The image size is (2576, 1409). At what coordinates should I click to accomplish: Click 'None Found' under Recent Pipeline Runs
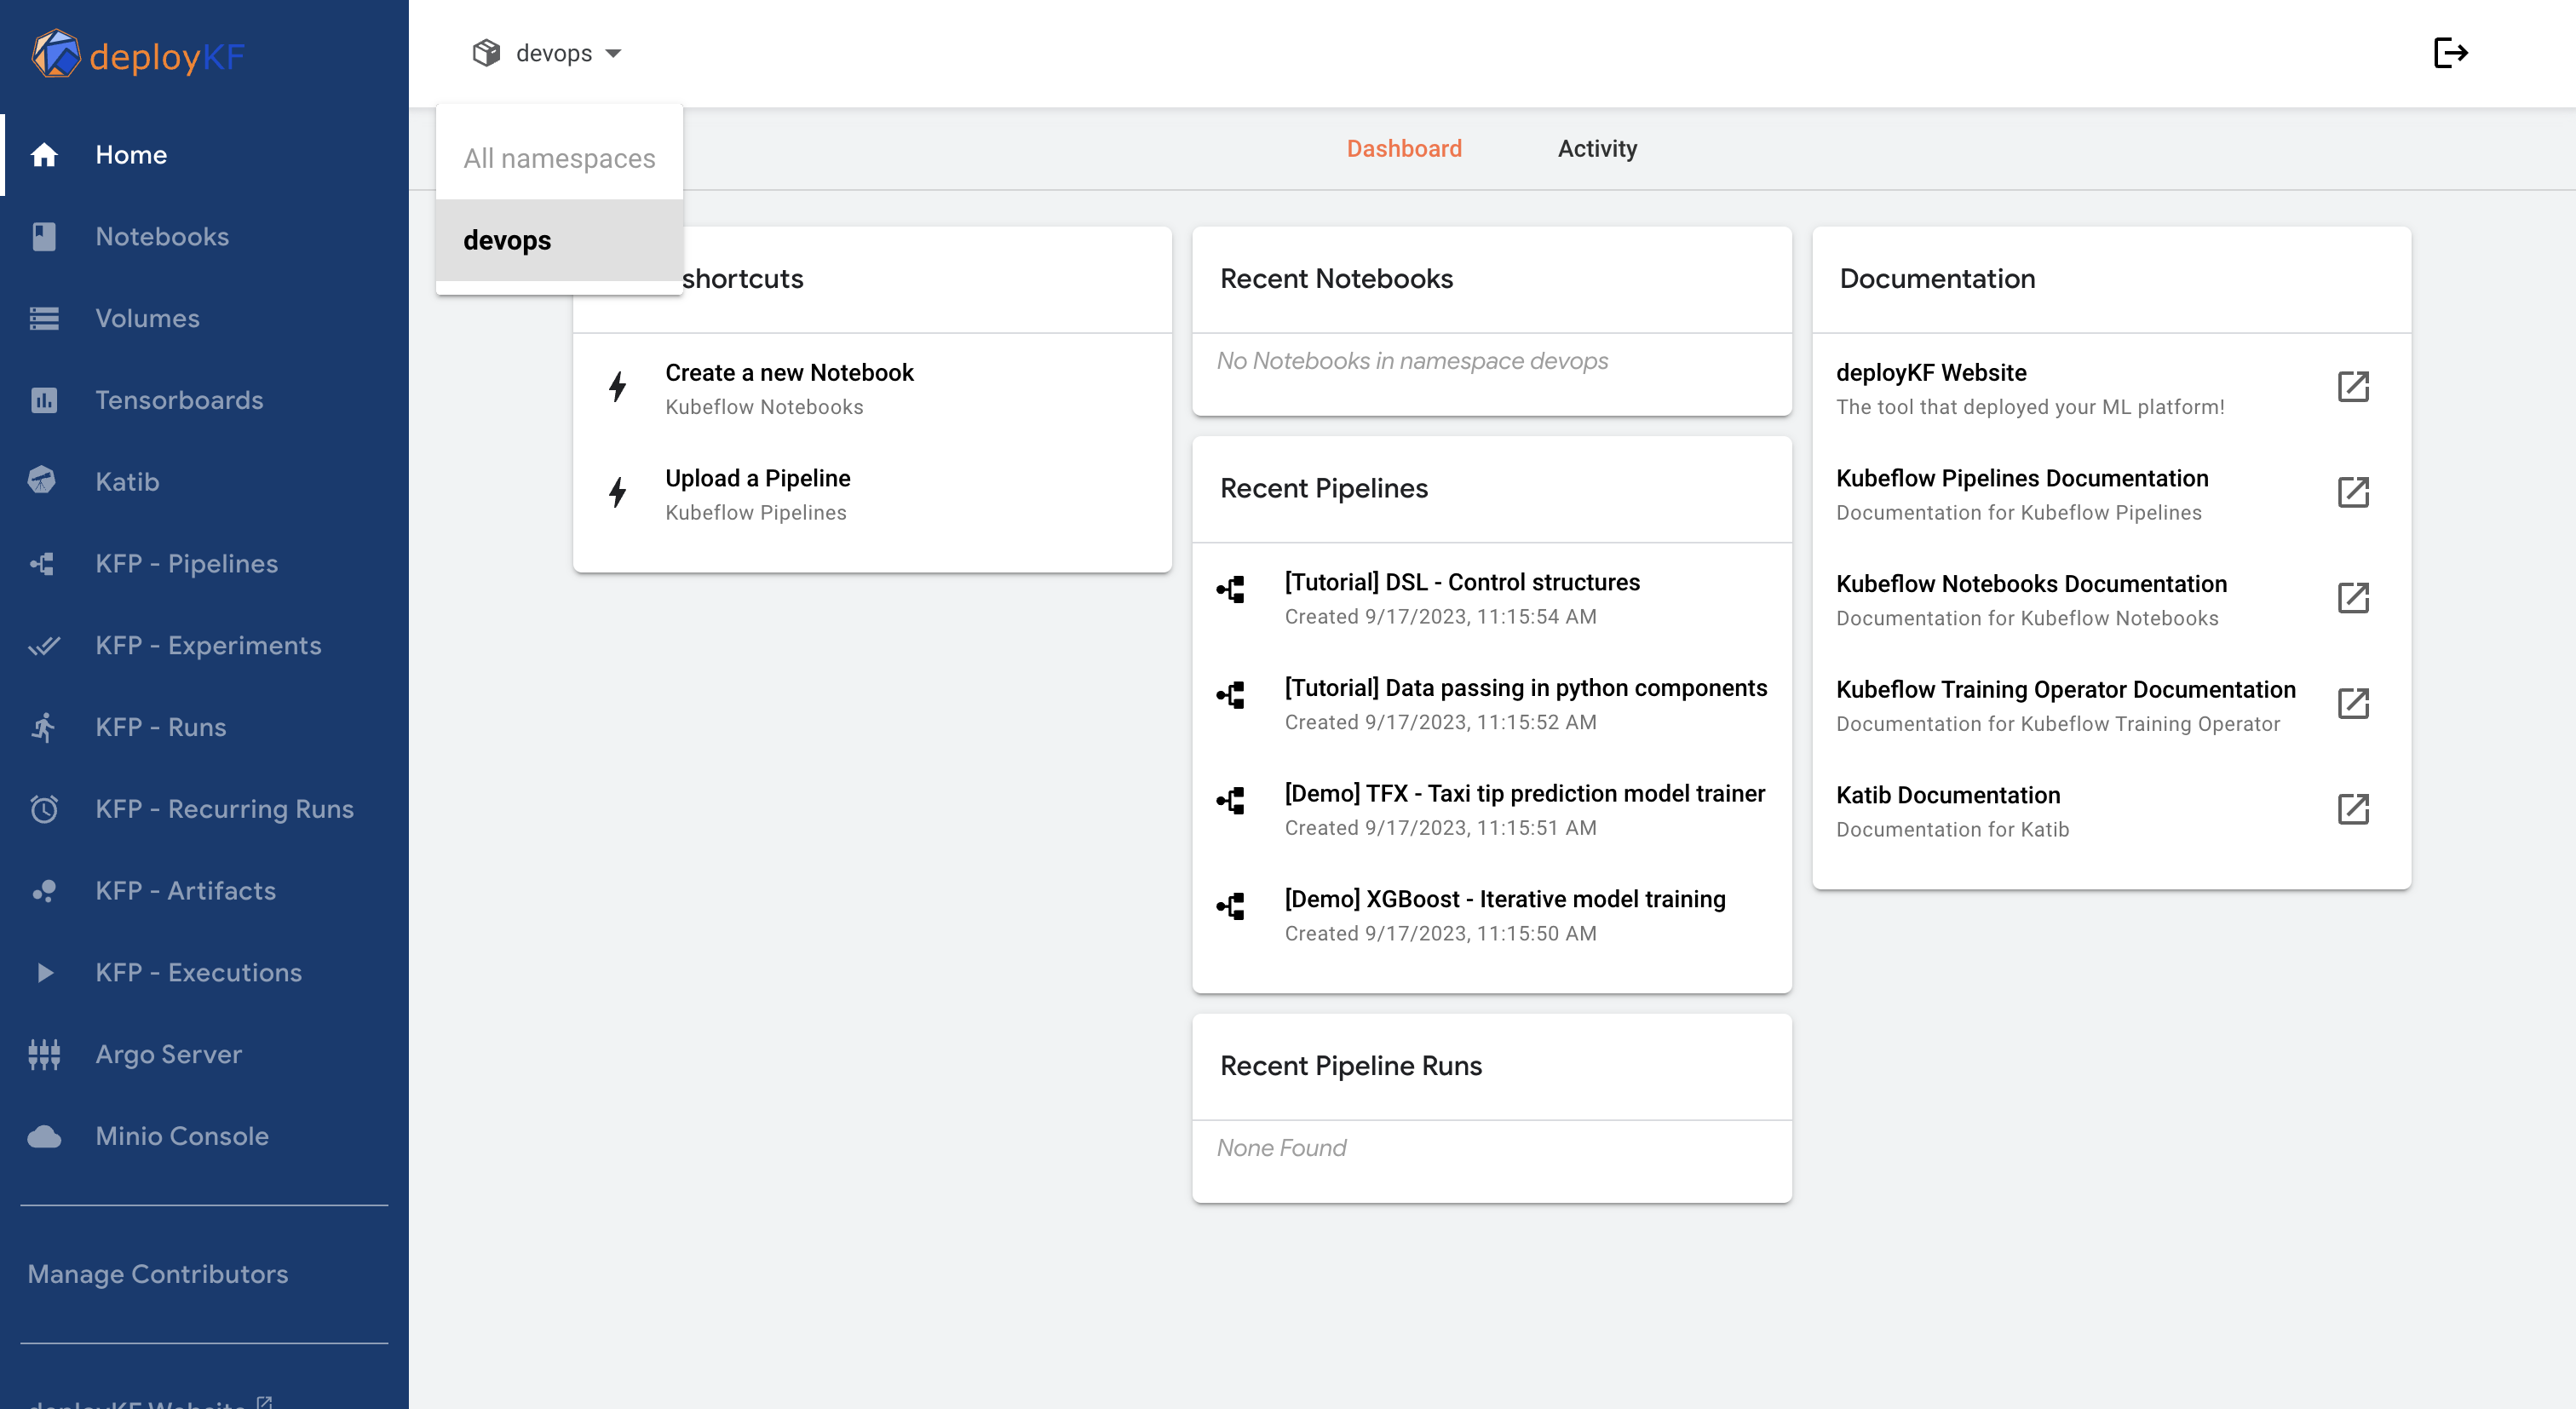click(1281, 1148)
